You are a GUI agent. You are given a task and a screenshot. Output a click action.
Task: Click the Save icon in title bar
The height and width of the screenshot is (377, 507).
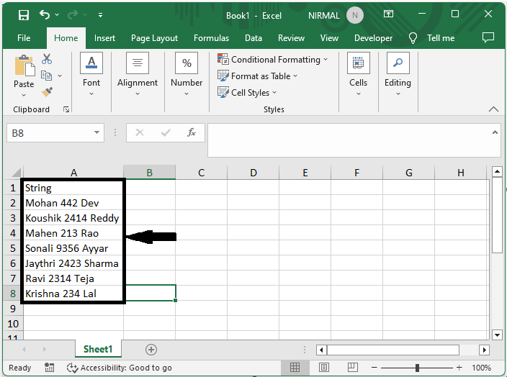(23, 14)
